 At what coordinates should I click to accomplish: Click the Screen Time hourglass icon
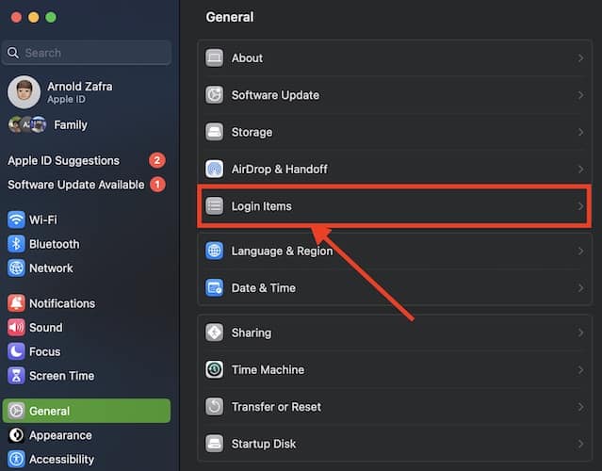click(16, 376)
